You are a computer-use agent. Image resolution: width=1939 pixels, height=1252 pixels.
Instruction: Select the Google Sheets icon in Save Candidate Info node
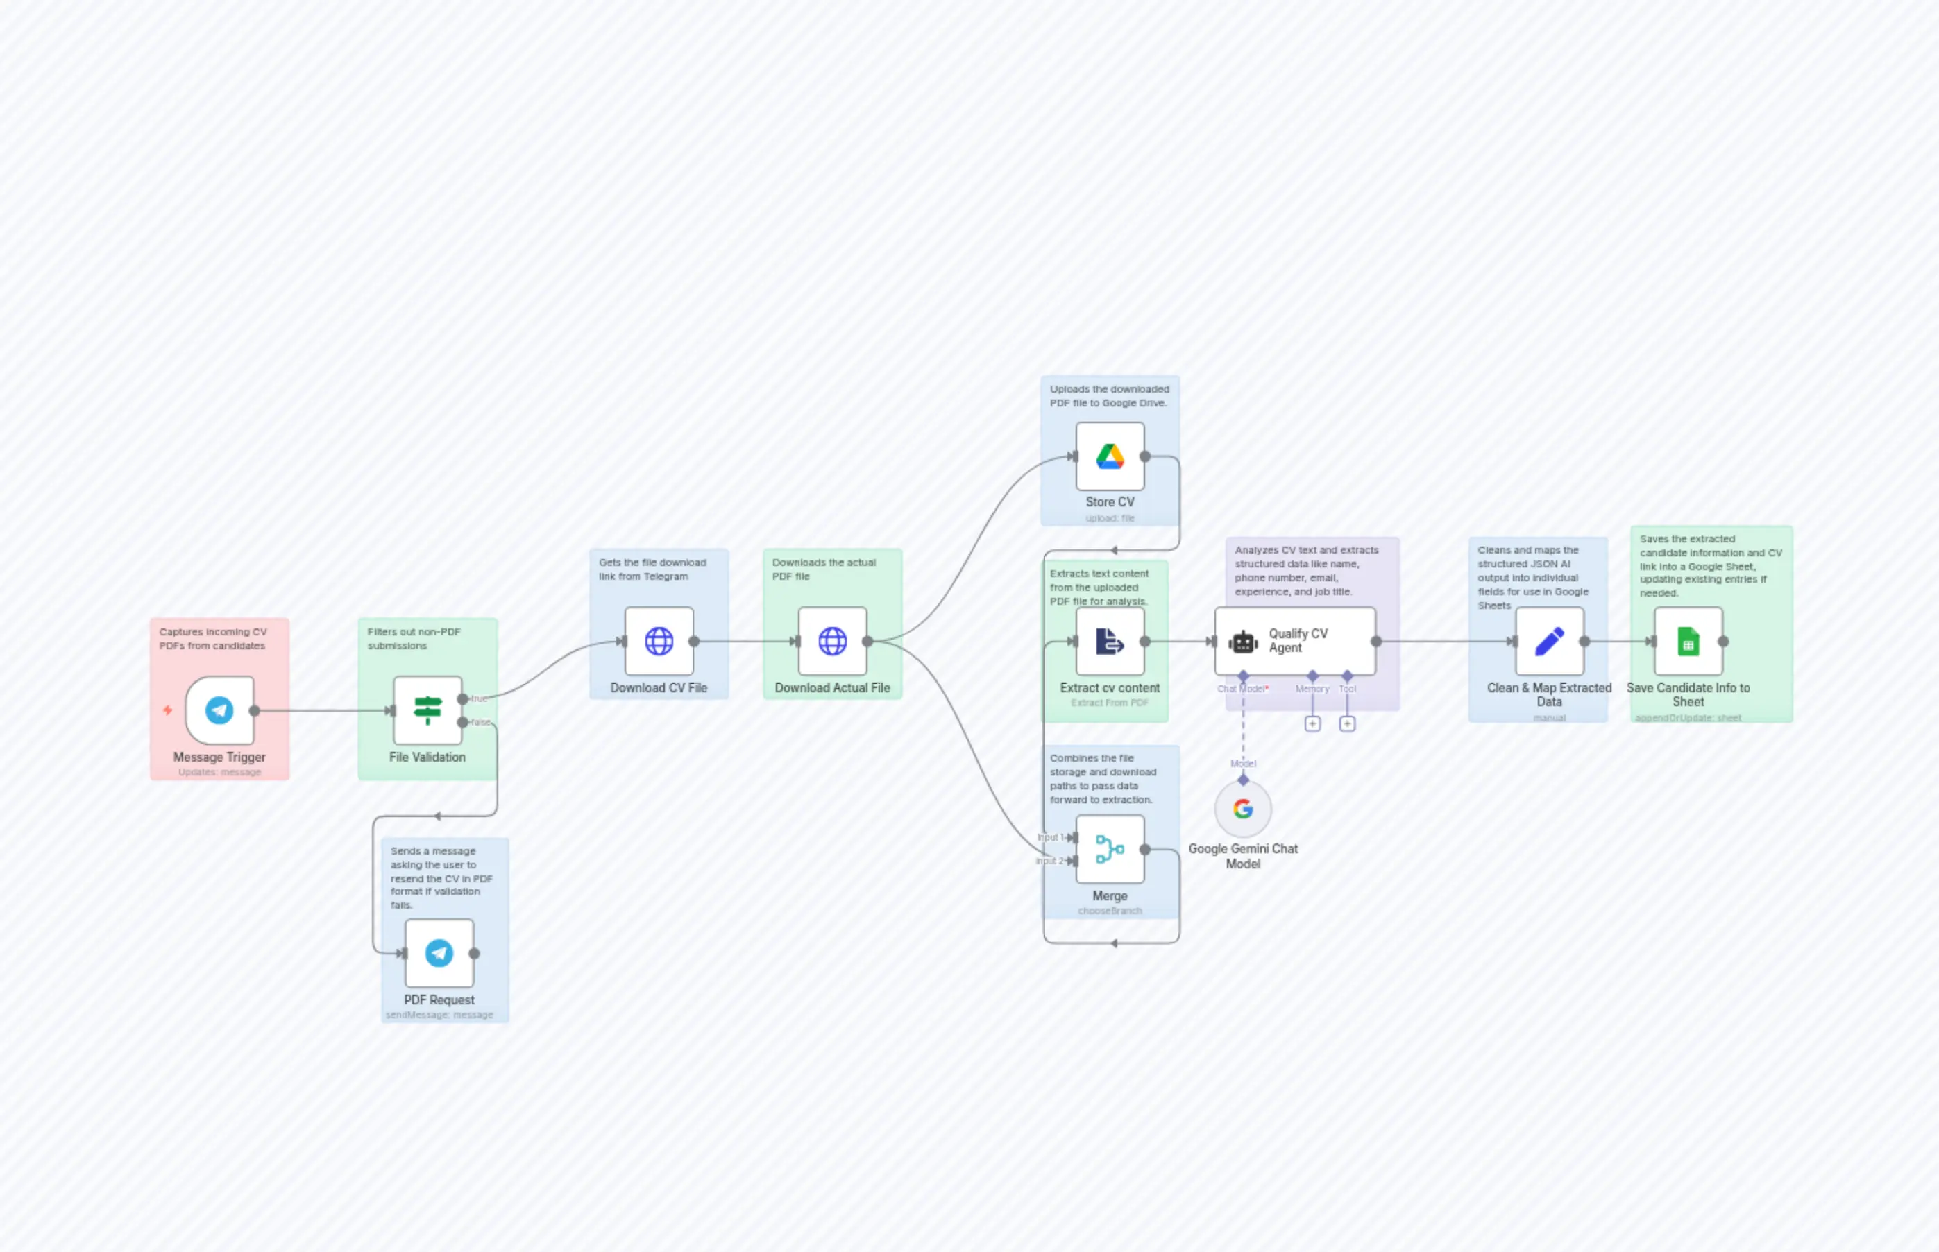point(1688,642)
